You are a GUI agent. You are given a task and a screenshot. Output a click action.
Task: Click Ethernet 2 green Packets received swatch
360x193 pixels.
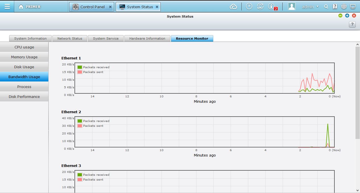pos(80,121)
